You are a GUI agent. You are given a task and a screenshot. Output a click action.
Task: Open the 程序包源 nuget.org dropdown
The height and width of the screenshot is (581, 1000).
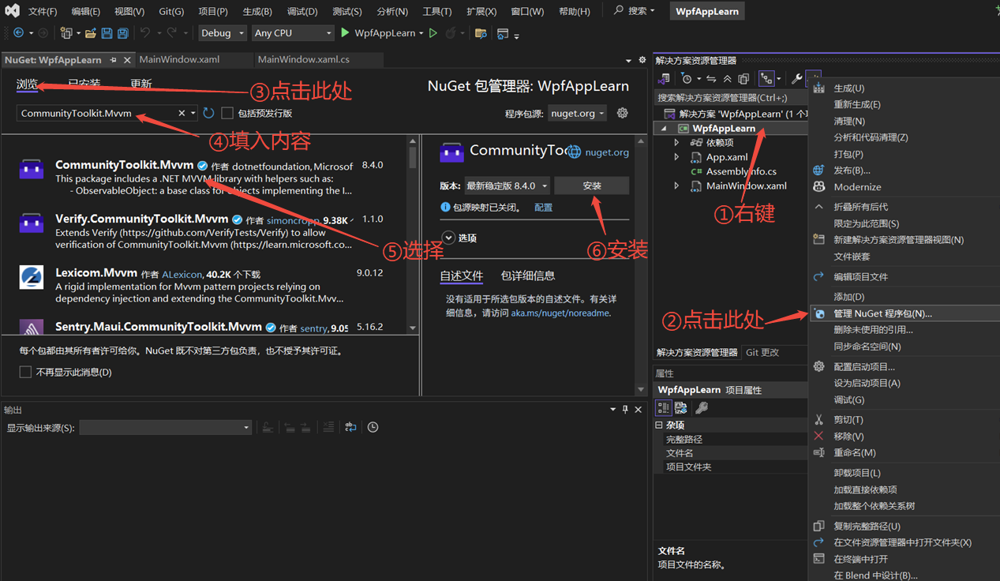[577, 113]
